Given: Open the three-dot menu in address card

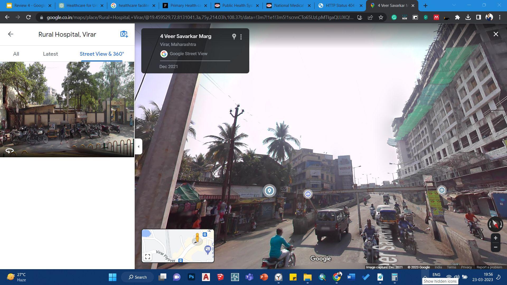Looking at the screenshot, I should pos(241,37).
